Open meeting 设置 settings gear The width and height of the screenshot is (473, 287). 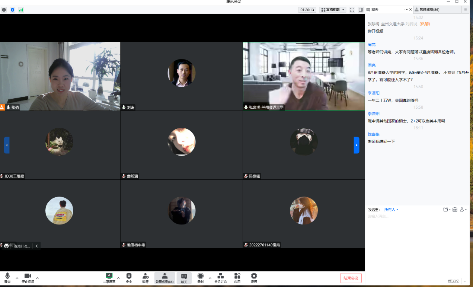(254, 278)
